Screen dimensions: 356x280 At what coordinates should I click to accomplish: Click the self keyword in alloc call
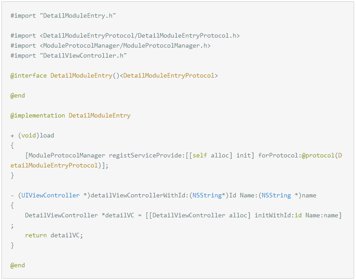[200, 155]
